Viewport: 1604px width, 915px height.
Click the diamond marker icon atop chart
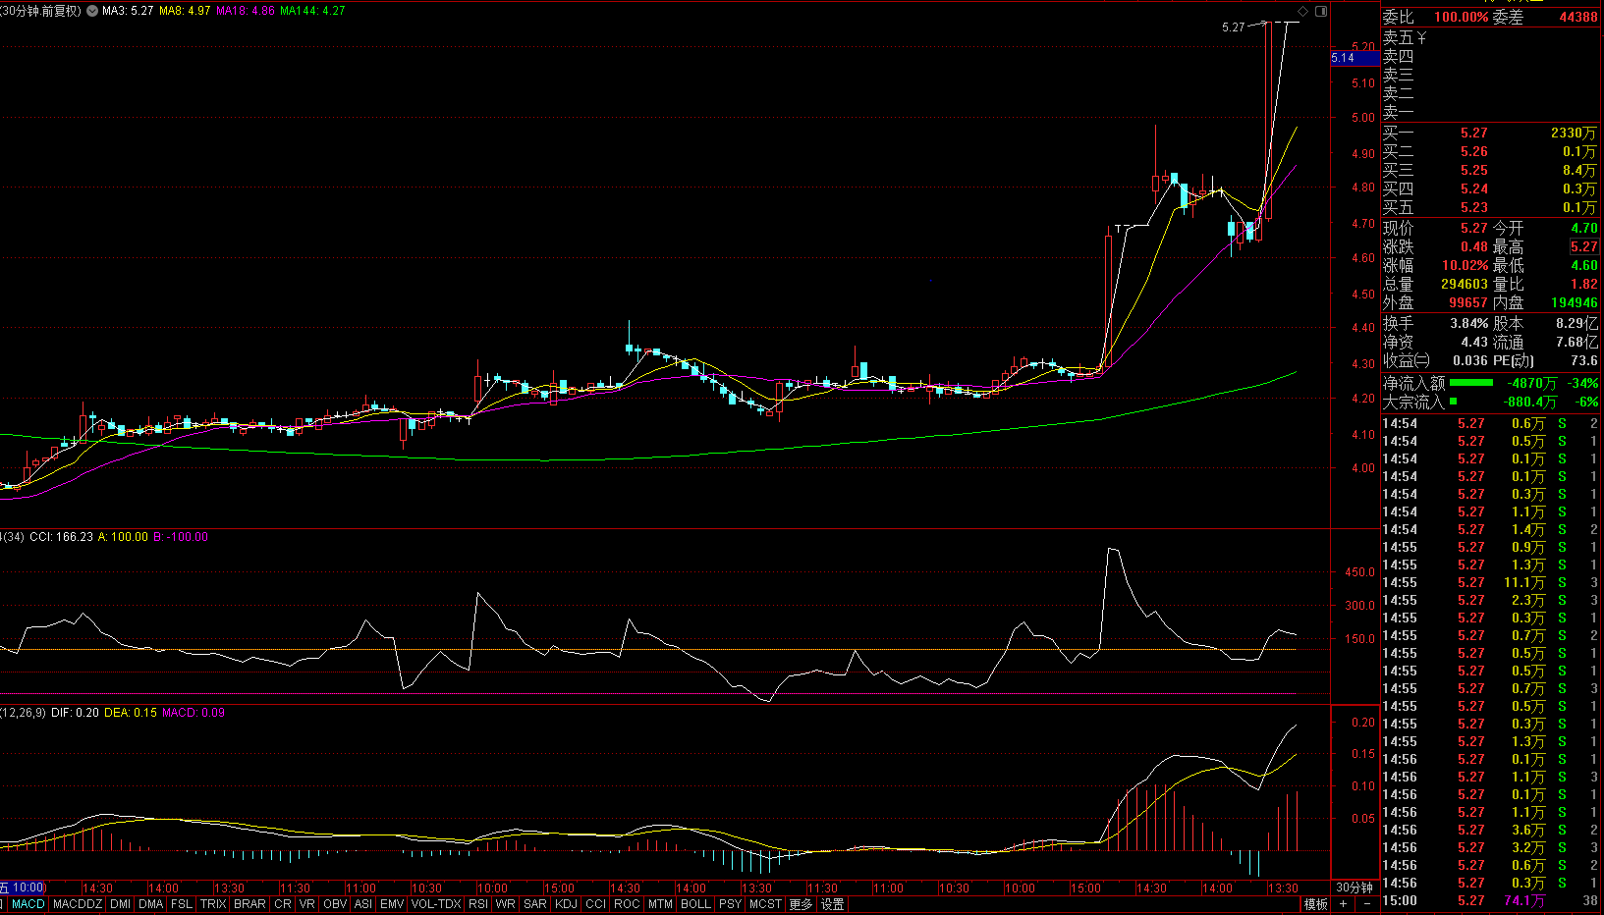click(1302, 11)
